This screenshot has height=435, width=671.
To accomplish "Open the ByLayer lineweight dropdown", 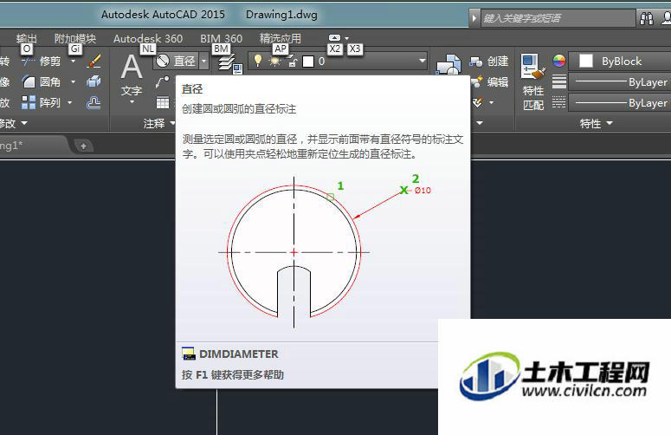I will [x=620, y=81].
